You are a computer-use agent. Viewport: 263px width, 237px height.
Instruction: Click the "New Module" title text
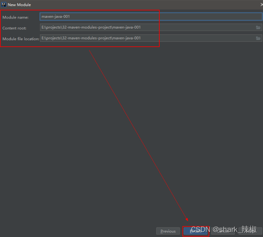pos(19,5)
